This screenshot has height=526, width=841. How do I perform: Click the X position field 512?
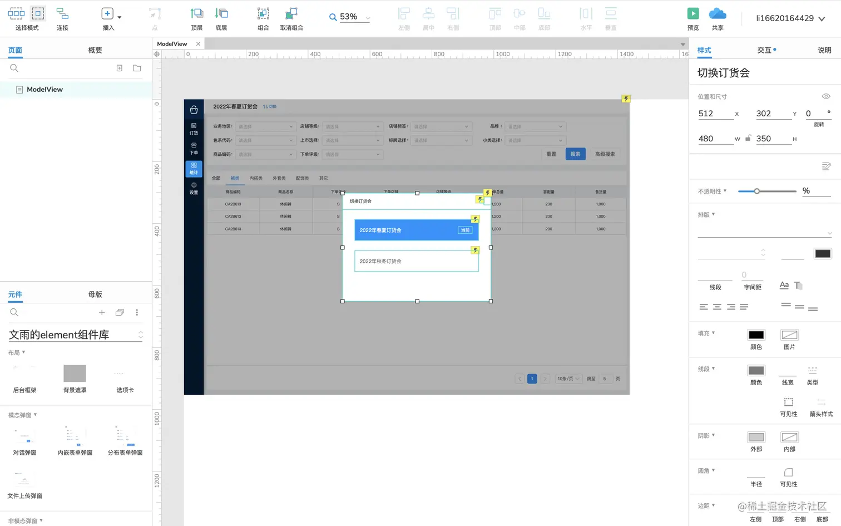point(715,114)
